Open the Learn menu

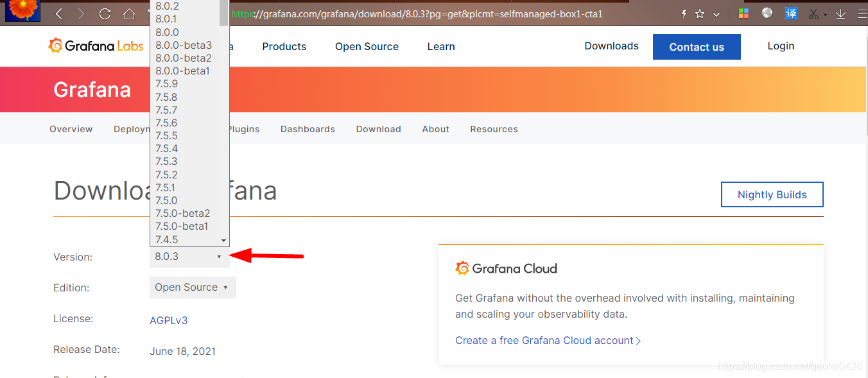click(x=441, y=46)
